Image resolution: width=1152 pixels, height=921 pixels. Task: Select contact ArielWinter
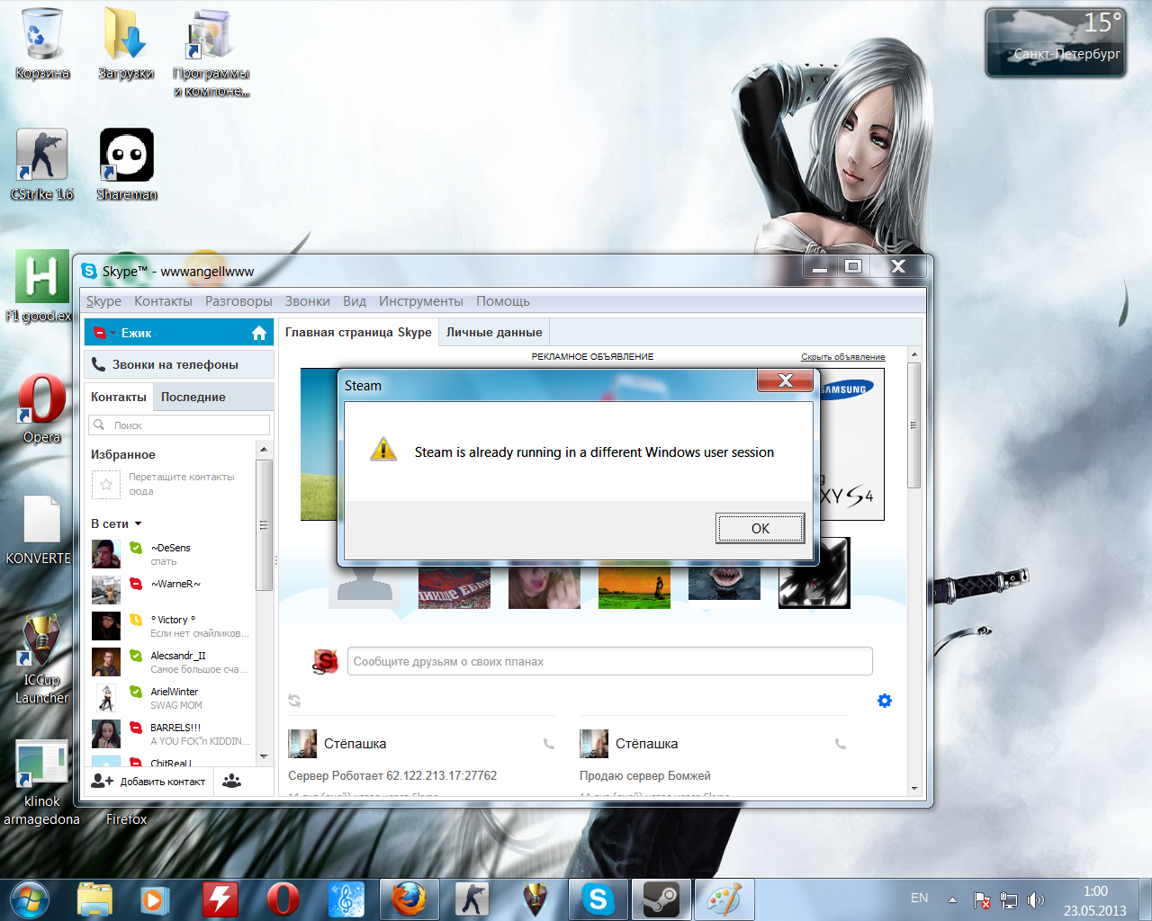tap(171, 698)
